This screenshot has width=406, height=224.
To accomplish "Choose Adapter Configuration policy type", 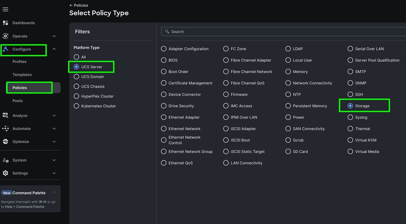I will pos(164,48).
